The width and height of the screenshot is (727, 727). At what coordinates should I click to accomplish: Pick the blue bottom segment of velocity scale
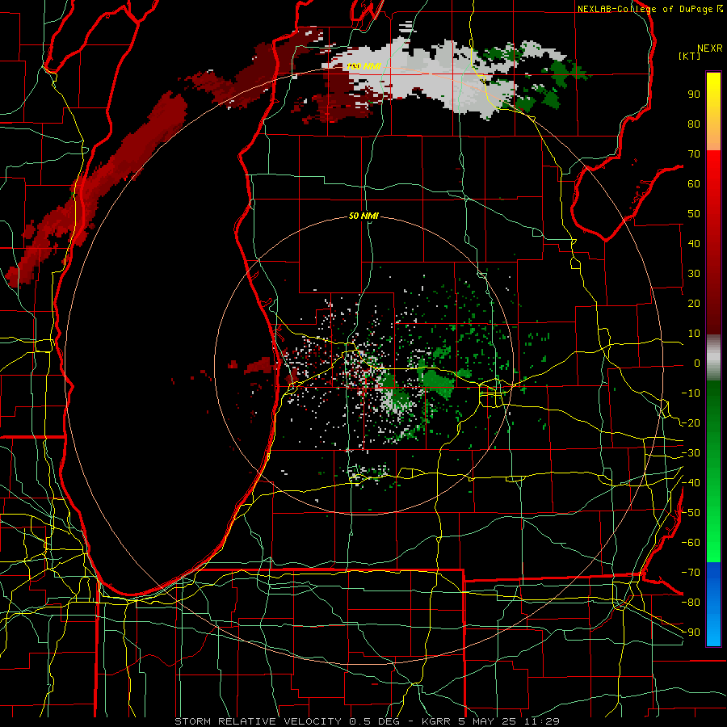coord(713,603)
